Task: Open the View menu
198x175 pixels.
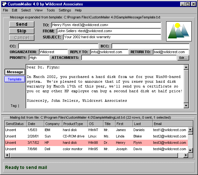Action: coord(39,10)
